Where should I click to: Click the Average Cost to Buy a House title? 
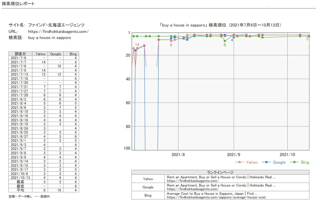pyautogui.click(x=212, y=194)
